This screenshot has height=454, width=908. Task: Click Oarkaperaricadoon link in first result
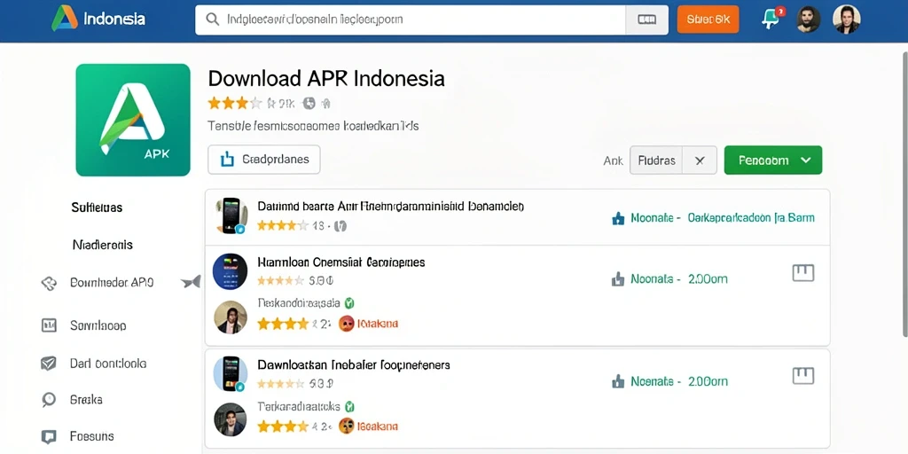[751, 218]
